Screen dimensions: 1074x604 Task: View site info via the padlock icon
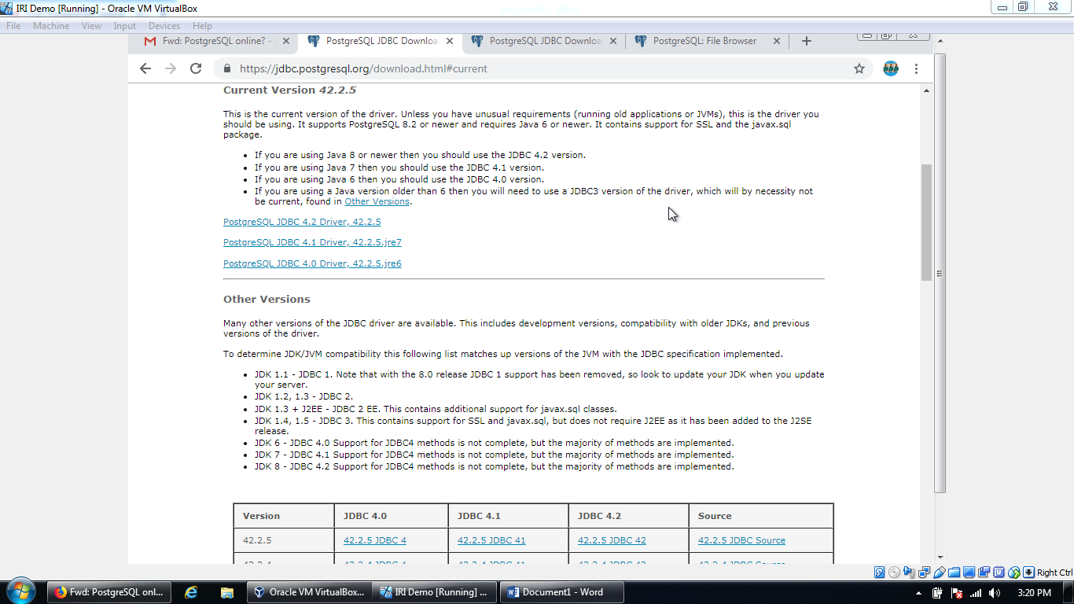click(228, 68)
